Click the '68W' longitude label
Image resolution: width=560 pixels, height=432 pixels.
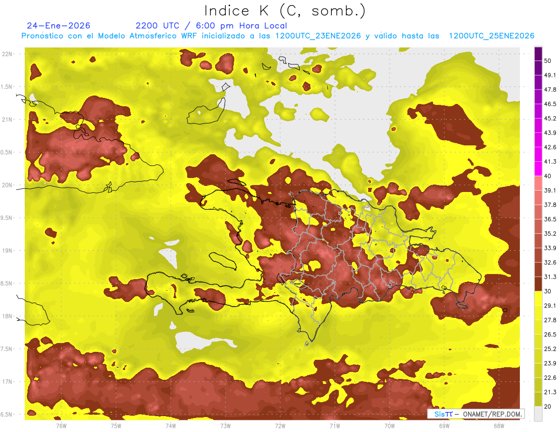(x=499, y=425)
